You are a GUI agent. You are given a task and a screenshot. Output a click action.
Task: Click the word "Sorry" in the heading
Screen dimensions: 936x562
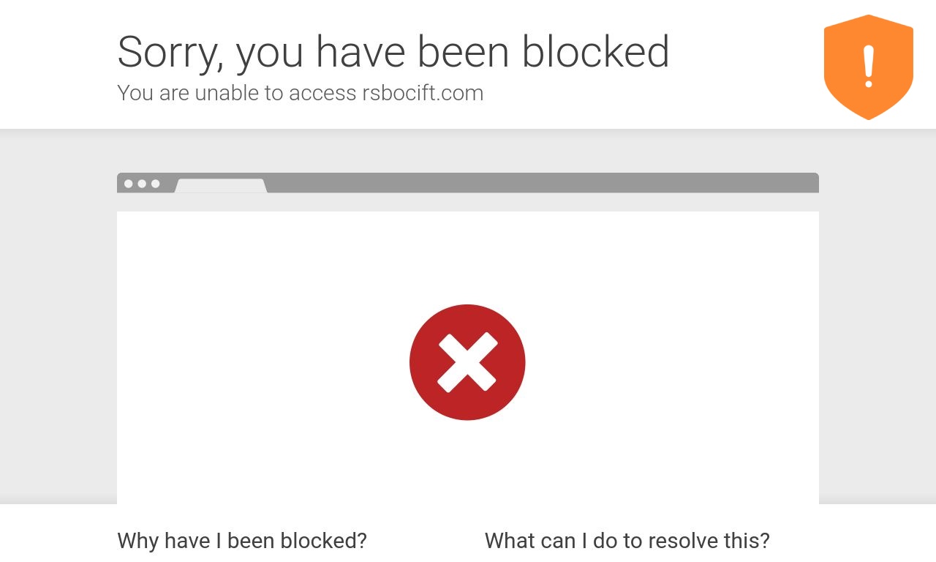click(x=165, y=53)
